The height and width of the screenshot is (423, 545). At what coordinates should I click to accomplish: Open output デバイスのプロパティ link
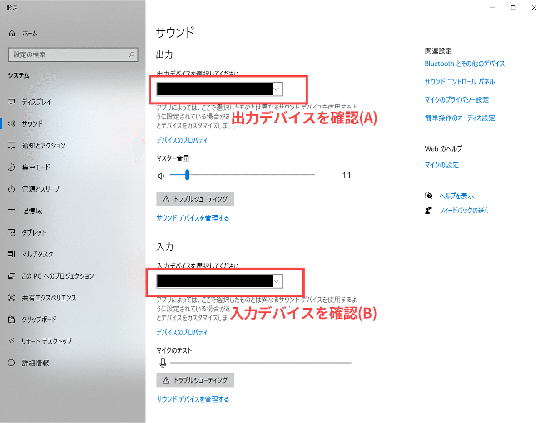[x=182, y=140]
